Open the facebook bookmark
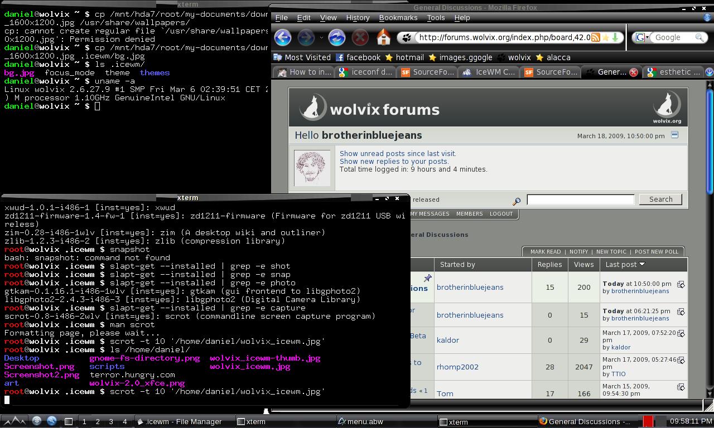 tap(358, 57)
